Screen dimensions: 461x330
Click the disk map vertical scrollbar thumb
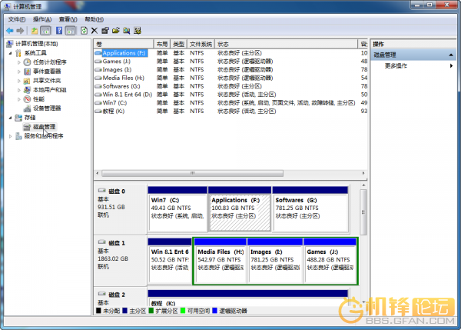pyautogui.click(x=363, y=212)
